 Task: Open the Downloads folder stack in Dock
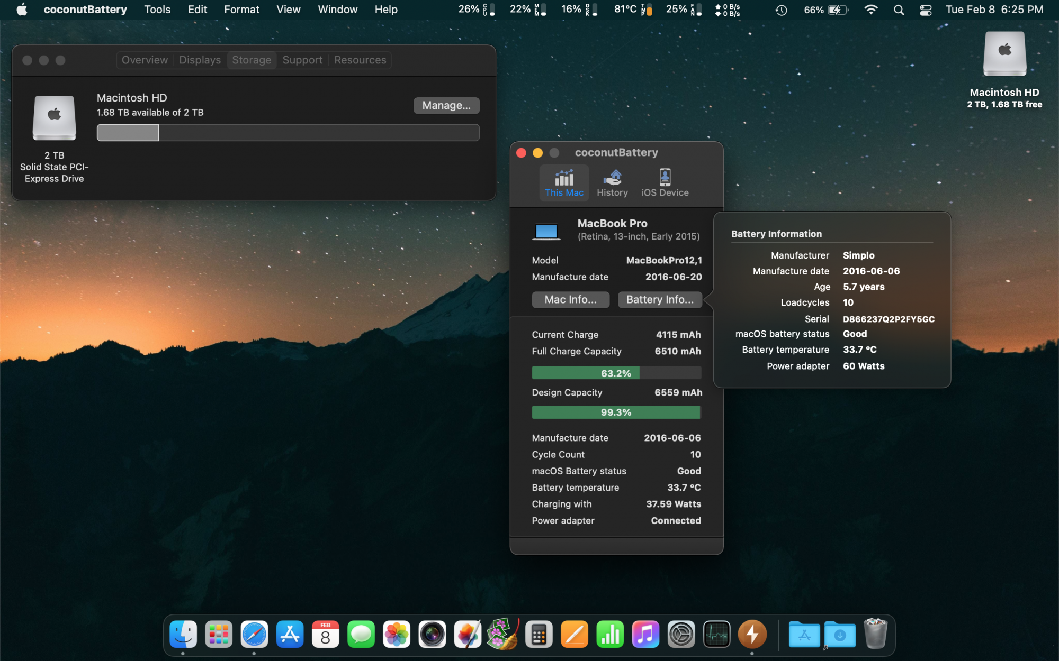(x=840, y=634)
